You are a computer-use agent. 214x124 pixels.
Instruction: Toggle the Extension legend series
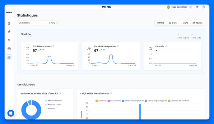[x=101, y=101]
